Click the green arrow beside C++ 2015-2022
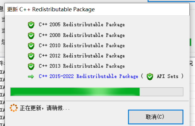The image size is (195, 126). (x=31, y=77)
